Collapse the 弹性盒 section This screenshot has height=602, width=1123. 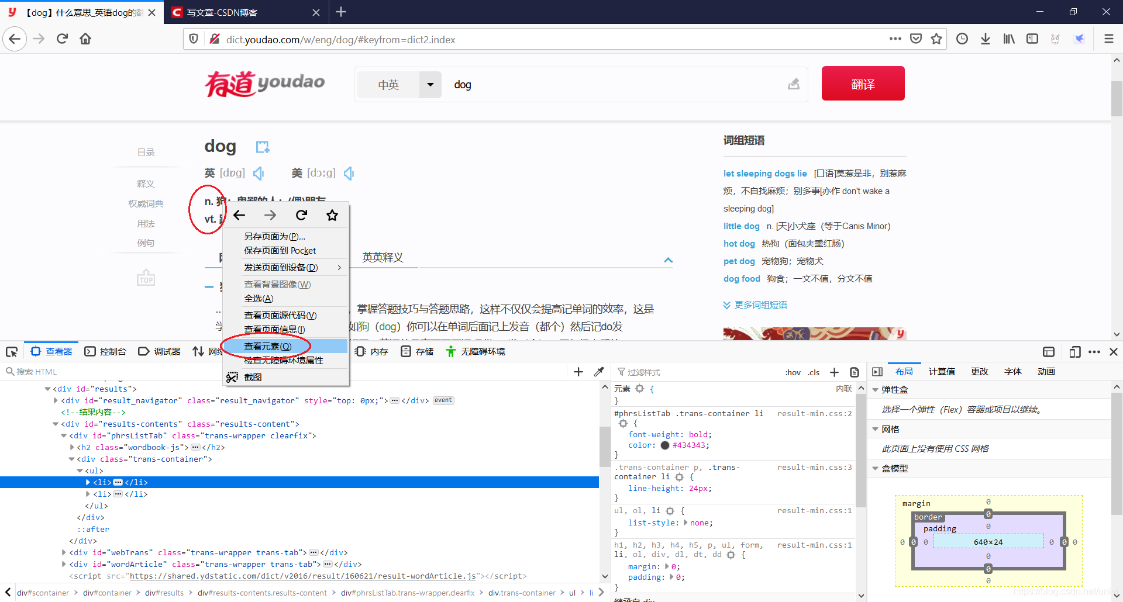[875, 390]
